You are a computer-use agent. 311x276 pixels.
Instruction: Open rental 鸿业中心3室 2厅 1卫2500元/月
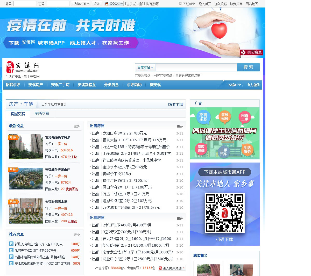pyautogui.click(x=138, y=259)
